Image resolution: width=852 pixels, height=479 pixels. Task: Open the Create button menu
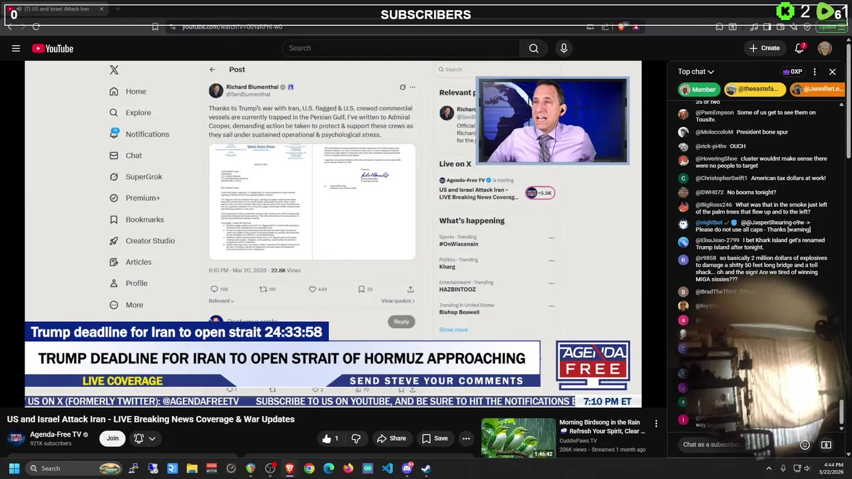click(x=764, y=48)
